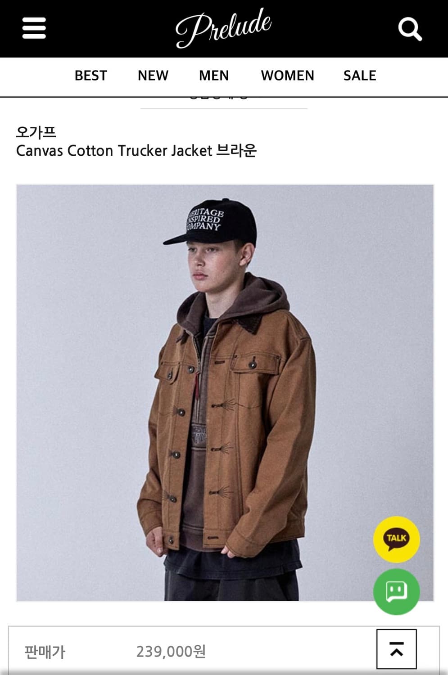Screen dimensions: 448x675
Task: Open the SALE category
Action: tap(360, 76)
